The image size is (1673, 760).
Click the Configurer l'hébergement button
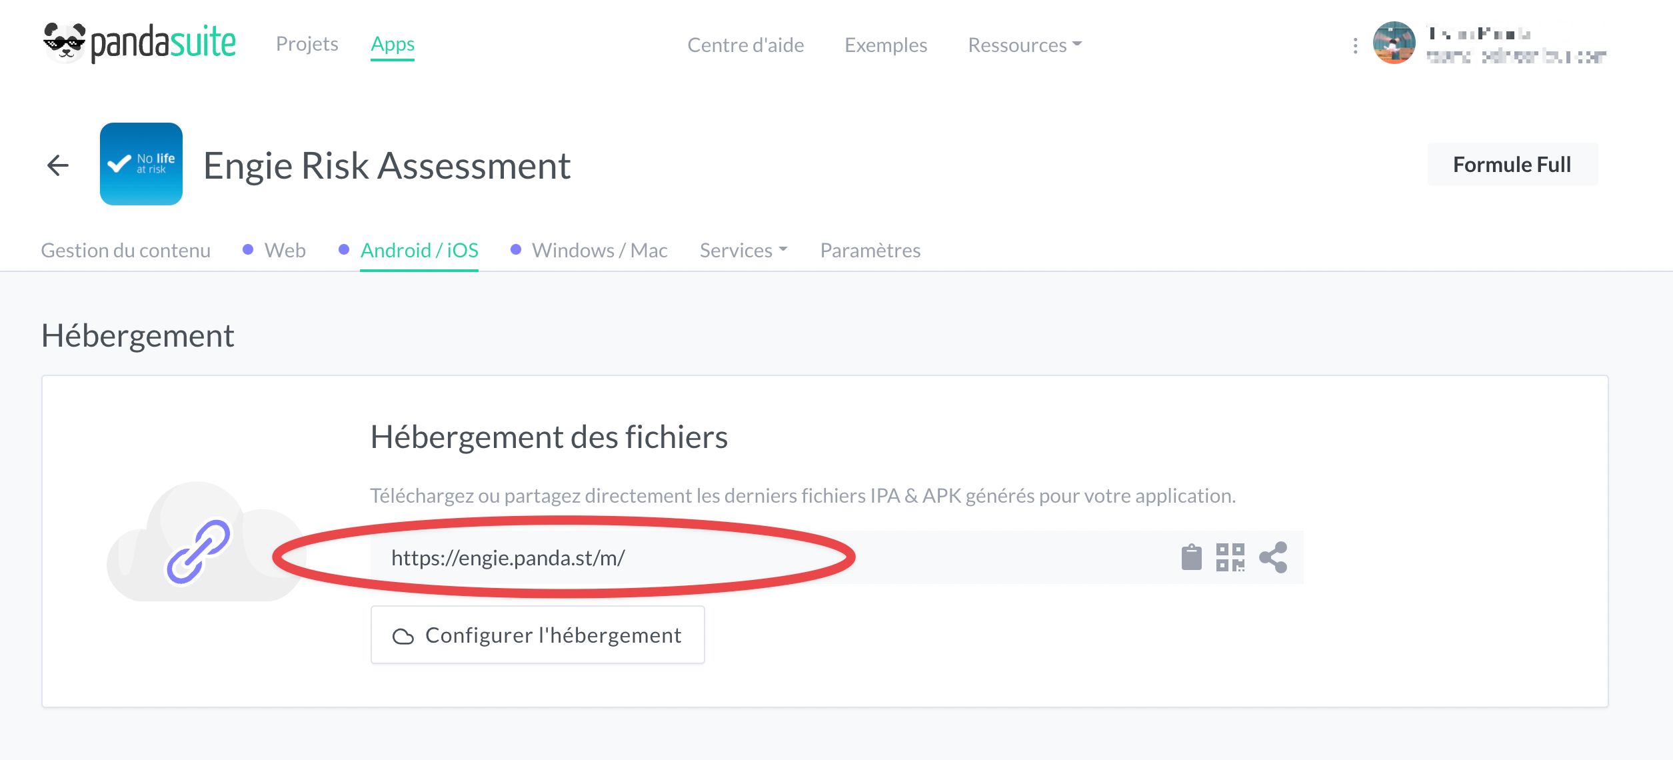(x=537, y=634)
